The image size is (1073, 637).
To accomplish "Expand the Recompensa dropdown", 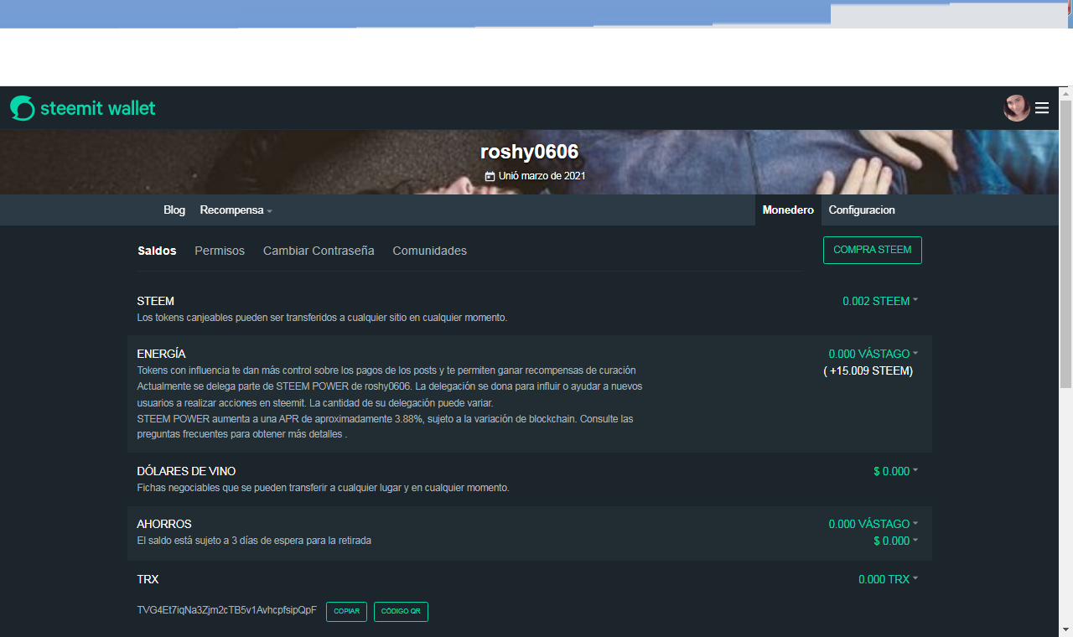I will (236, 210).
